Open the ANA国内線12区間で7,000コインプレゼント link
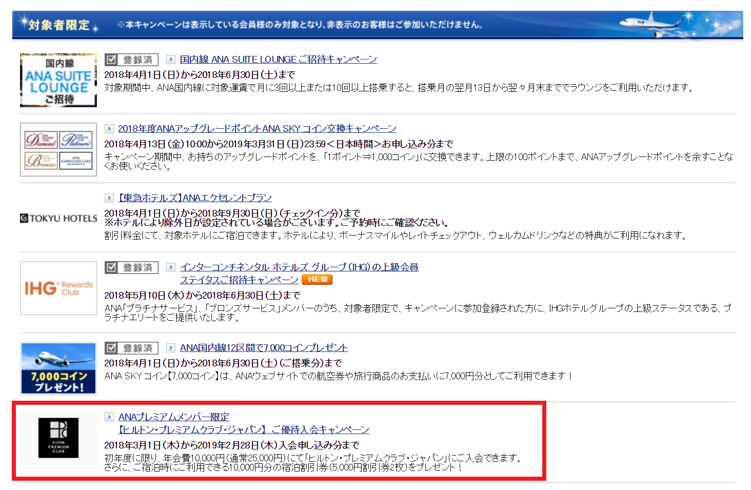The height and width of the screenshot is (490, 751). [264, 348]
